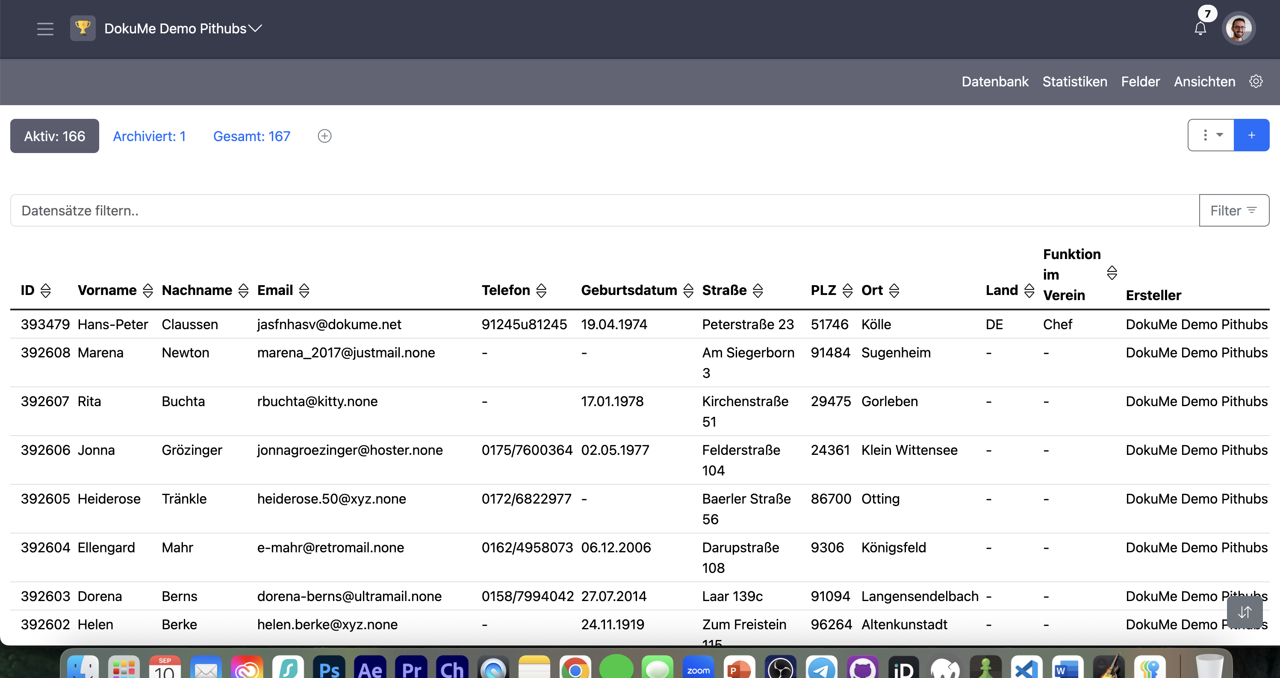This screenshot has height=678, width=1280.
Task: Open the three-dots actions dropdown
Action: click(x=1210, y=135)
